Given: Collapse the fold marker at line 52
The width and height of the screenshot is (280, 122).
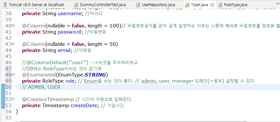Looking at the screenshot, I should click(x=13, y=99).
